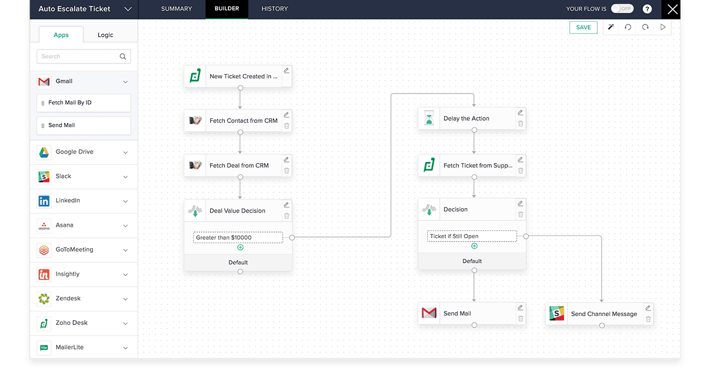Click the Gmail icon on Send Mail node
The height and width of the screenshot is (379, 713).
(x=429, y=313)
